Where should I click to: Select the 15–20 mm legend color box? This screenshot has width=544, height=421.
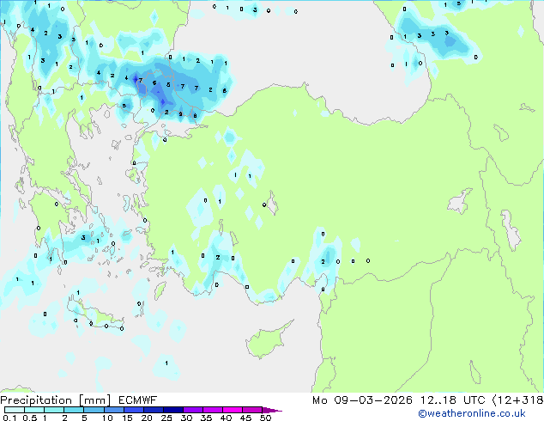click(x=133, y=410)
